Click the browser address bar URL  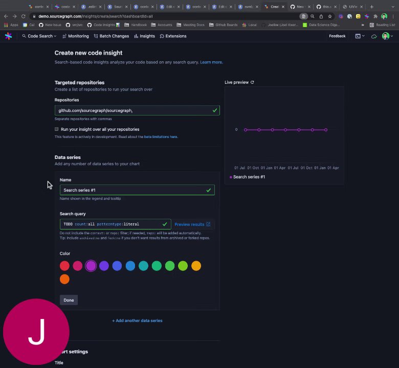pyautogui.click(x=96, y=16)
